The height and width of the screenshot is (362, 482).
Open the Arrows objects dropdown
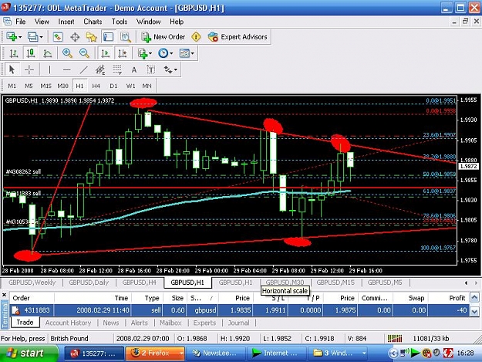click(170, 69)
